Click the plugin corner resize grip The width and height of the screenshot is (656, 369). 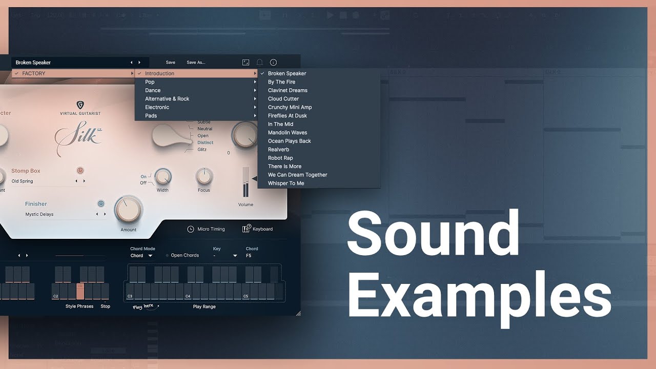(x=298, y=313)
